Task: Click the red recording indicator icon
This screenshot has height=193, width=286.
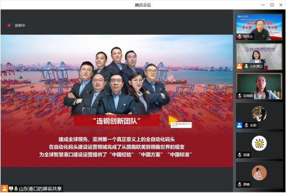Action: click(x=9, y=25)
